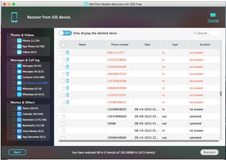Click the Reminders list icon
The height and width of the screenshot is (160, 226).
pyautogui.click(x=19, y=120)
